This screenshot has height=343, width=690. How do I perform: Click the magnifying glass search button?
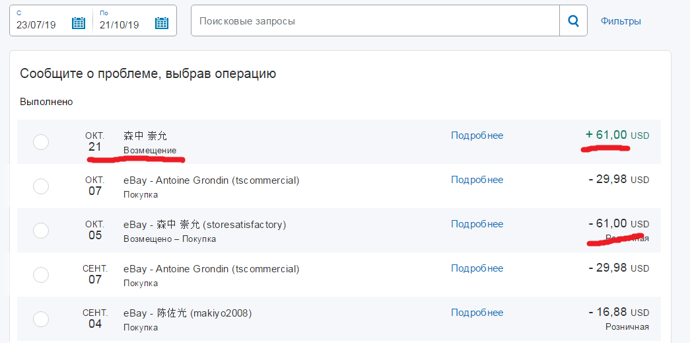coord(573,21)
